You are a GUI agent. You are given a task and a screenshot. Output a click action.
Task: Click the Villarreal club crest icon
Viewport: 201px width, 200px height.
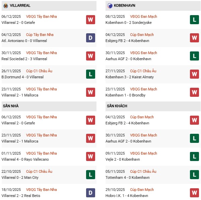click(x=6, y=6)
